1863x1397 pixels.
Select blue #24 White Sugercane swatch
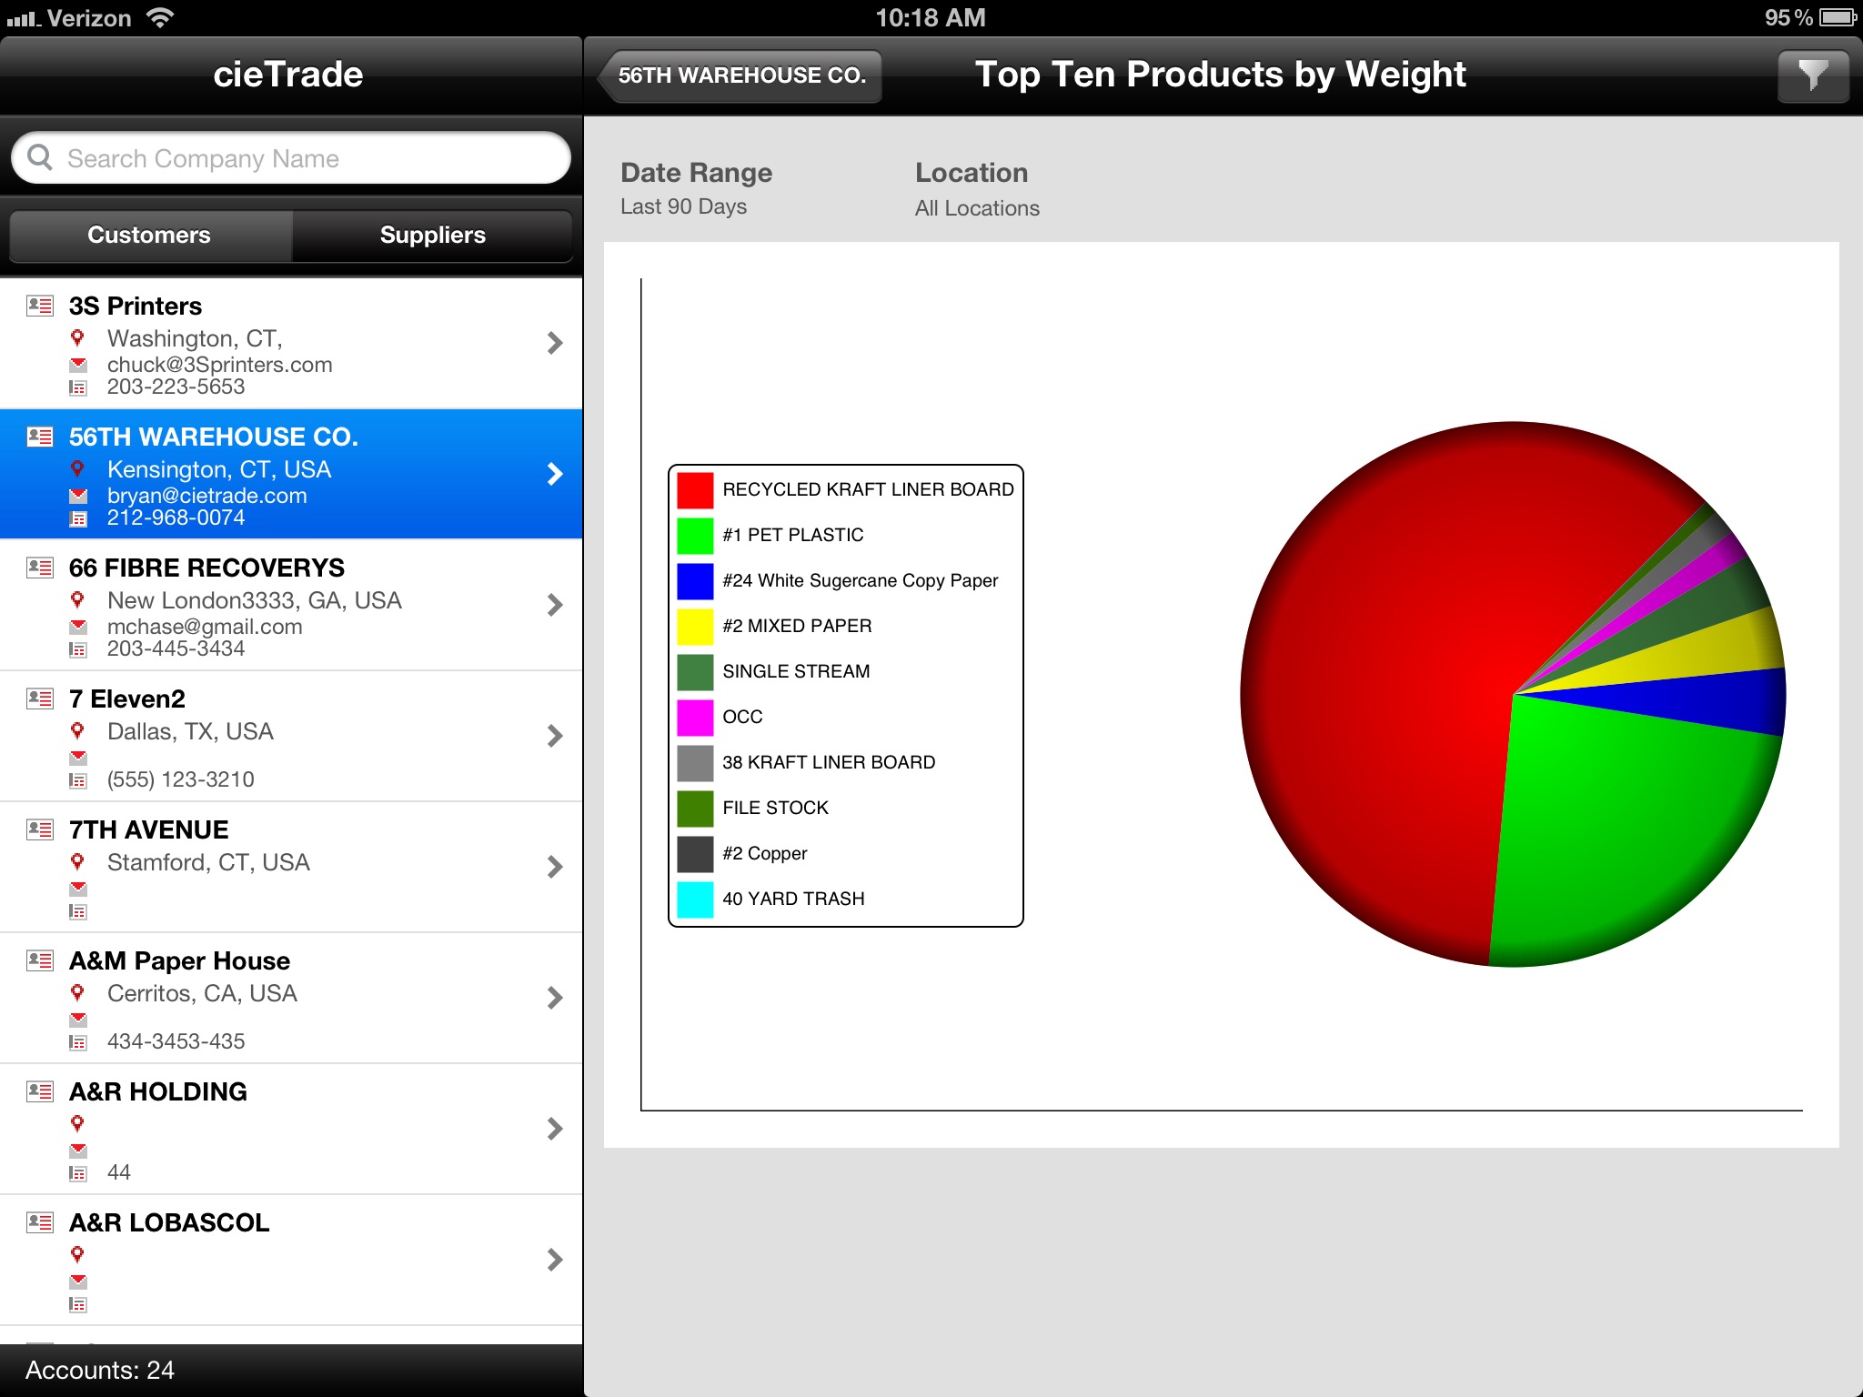(x=695, y=581)
